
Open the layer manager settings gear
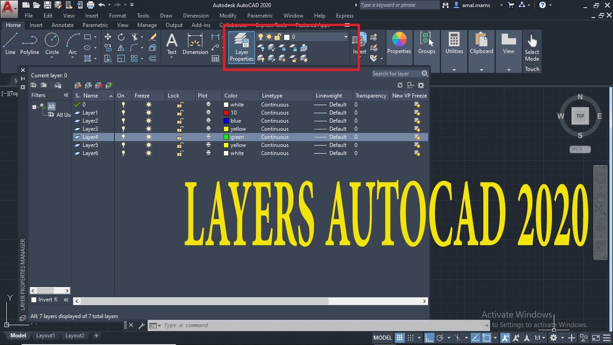[x=421, y=85]
